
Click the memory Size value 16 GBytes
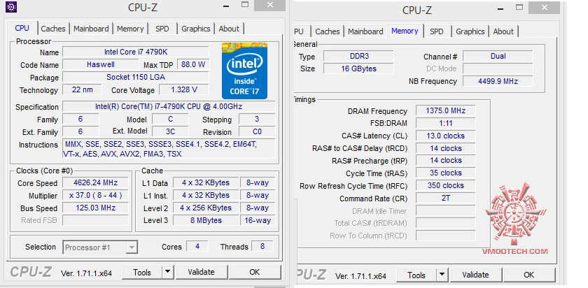[x=359, y=69]
